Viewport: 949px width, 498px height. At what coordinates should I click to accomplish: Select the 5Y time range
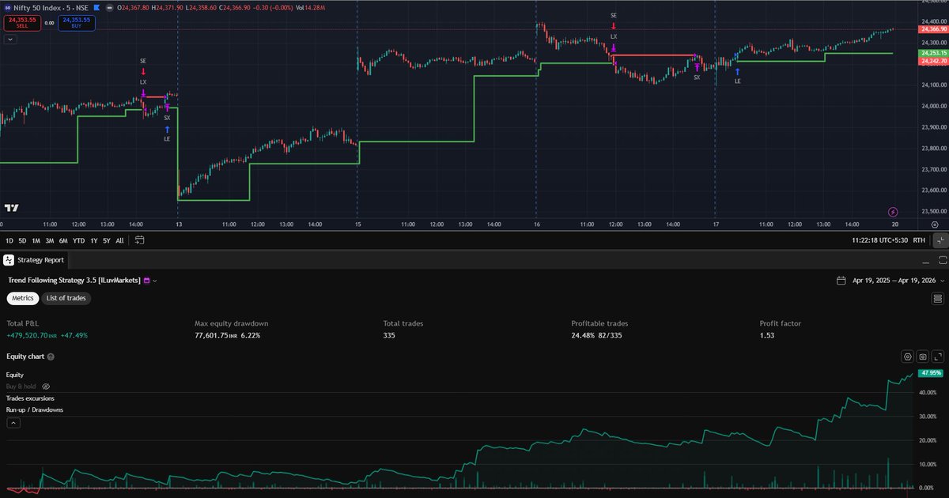pyautogui.click(x=107, y=240)
